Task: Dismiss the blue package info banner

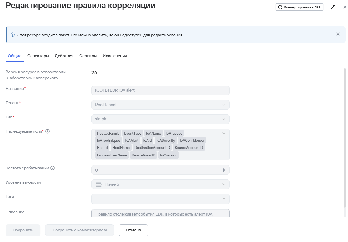Action: [338, 34]
